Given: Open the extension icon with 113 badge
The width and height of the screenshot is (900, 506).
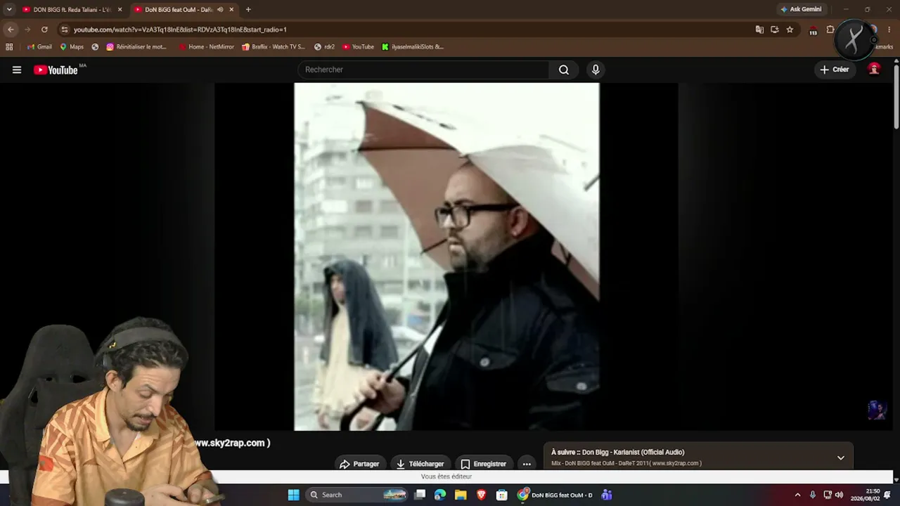Looking at the screenshot, I should point(814,30).
